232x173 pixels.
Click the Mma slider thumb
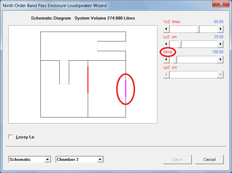click(x=176, y=59)
